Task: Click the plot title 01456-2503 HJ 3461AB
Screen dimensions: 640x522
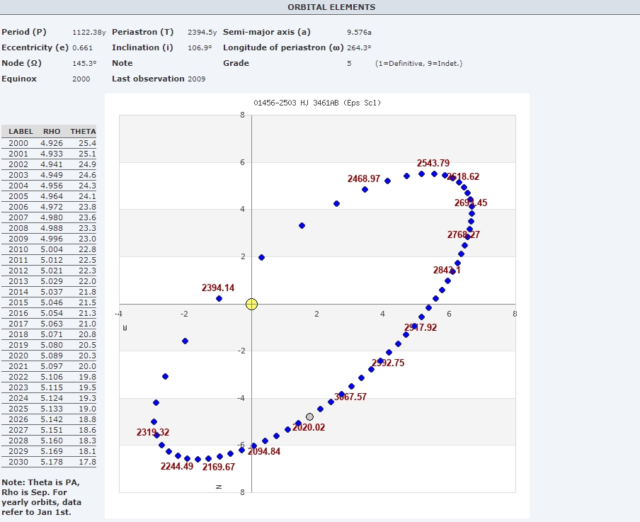Action: coord(317,103)
